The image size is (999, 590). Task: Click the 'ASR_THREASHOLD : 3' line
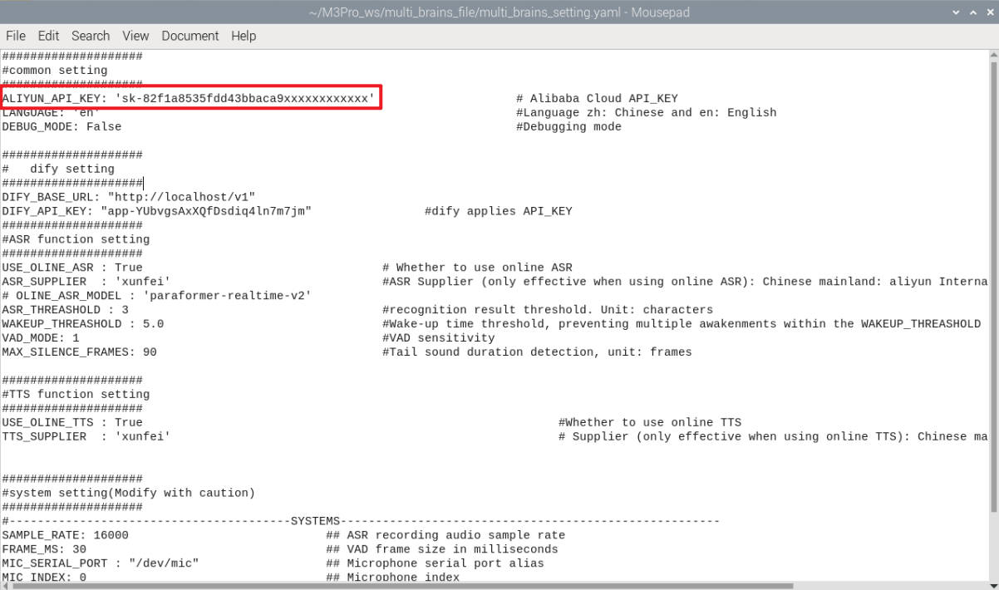click(x=65, y=310)
